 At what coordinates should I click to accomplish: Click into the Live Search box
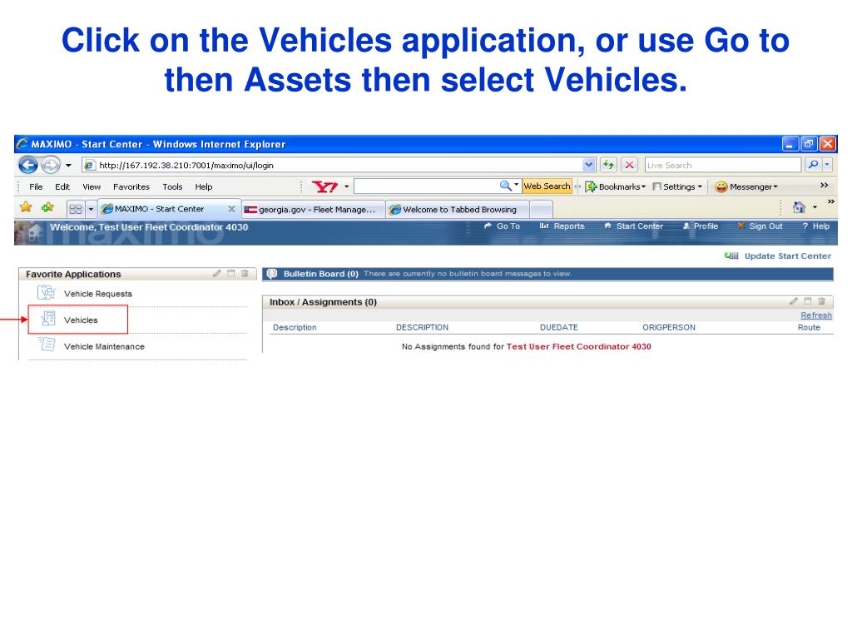[723, 165]
